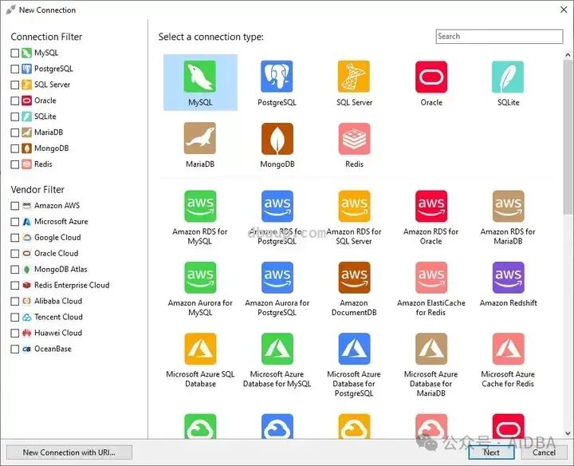The width and height of the screenshot is (574, 466).
Task: Check the MariaDB filter checkbox
Action: coord(14,132)
